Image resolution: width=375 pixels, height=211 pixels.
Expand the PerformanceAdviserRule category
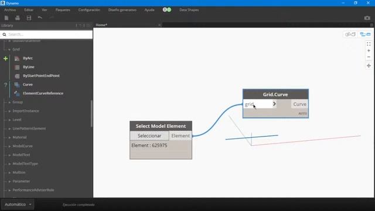9,190
